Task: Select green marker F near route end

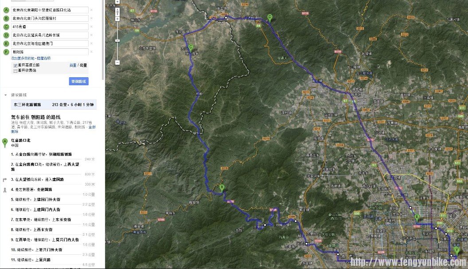Action: [x=456, y=250]
